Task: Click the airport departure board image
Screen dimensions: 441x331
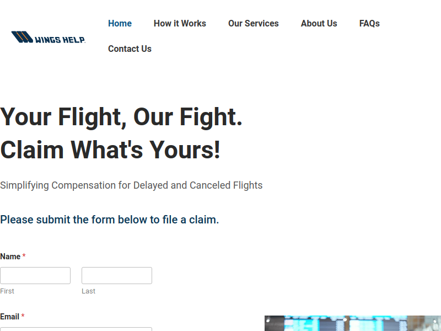Action: click(353, 323)
